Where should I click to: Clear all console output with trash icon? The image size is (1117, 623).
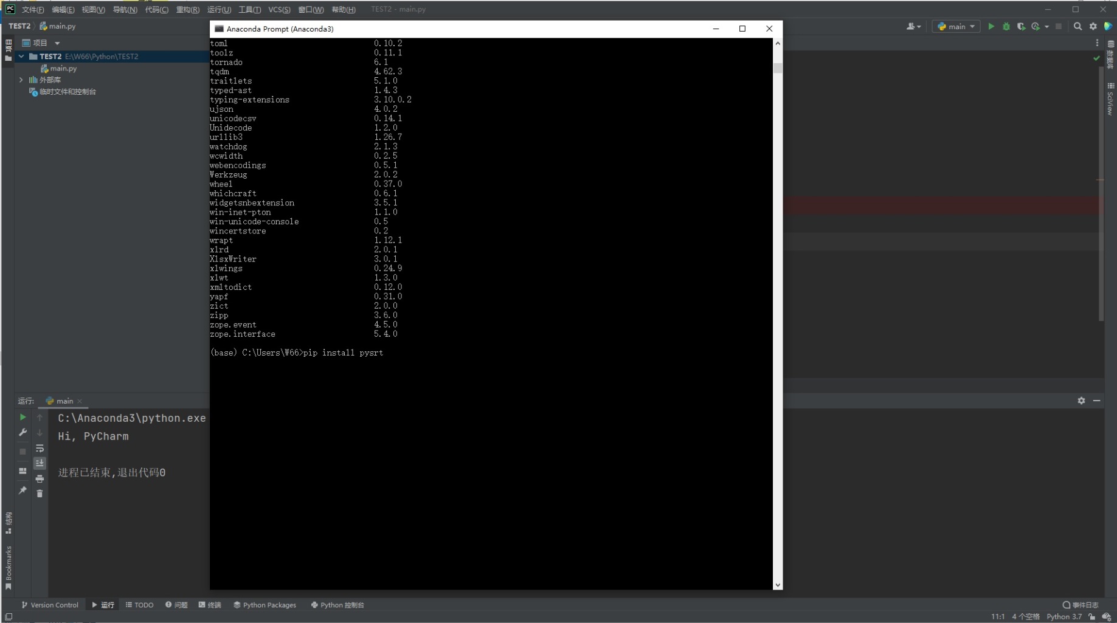[x=40, y=494]
